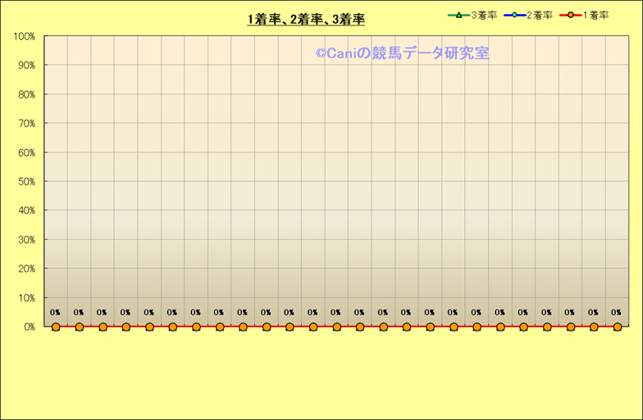Select the 3着率 legend text label
This screenshot has height=420, width=643.
[484, 15]
